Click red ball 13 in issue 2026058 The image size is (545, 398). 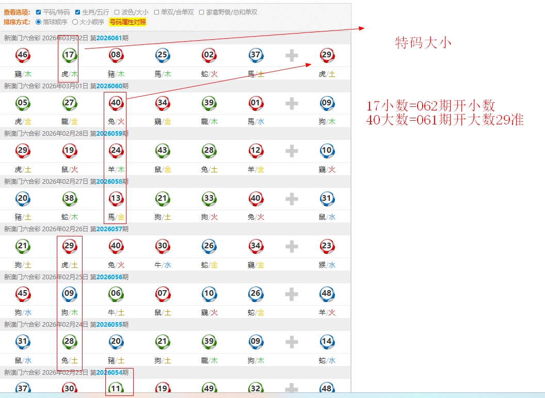pos(116,198)
